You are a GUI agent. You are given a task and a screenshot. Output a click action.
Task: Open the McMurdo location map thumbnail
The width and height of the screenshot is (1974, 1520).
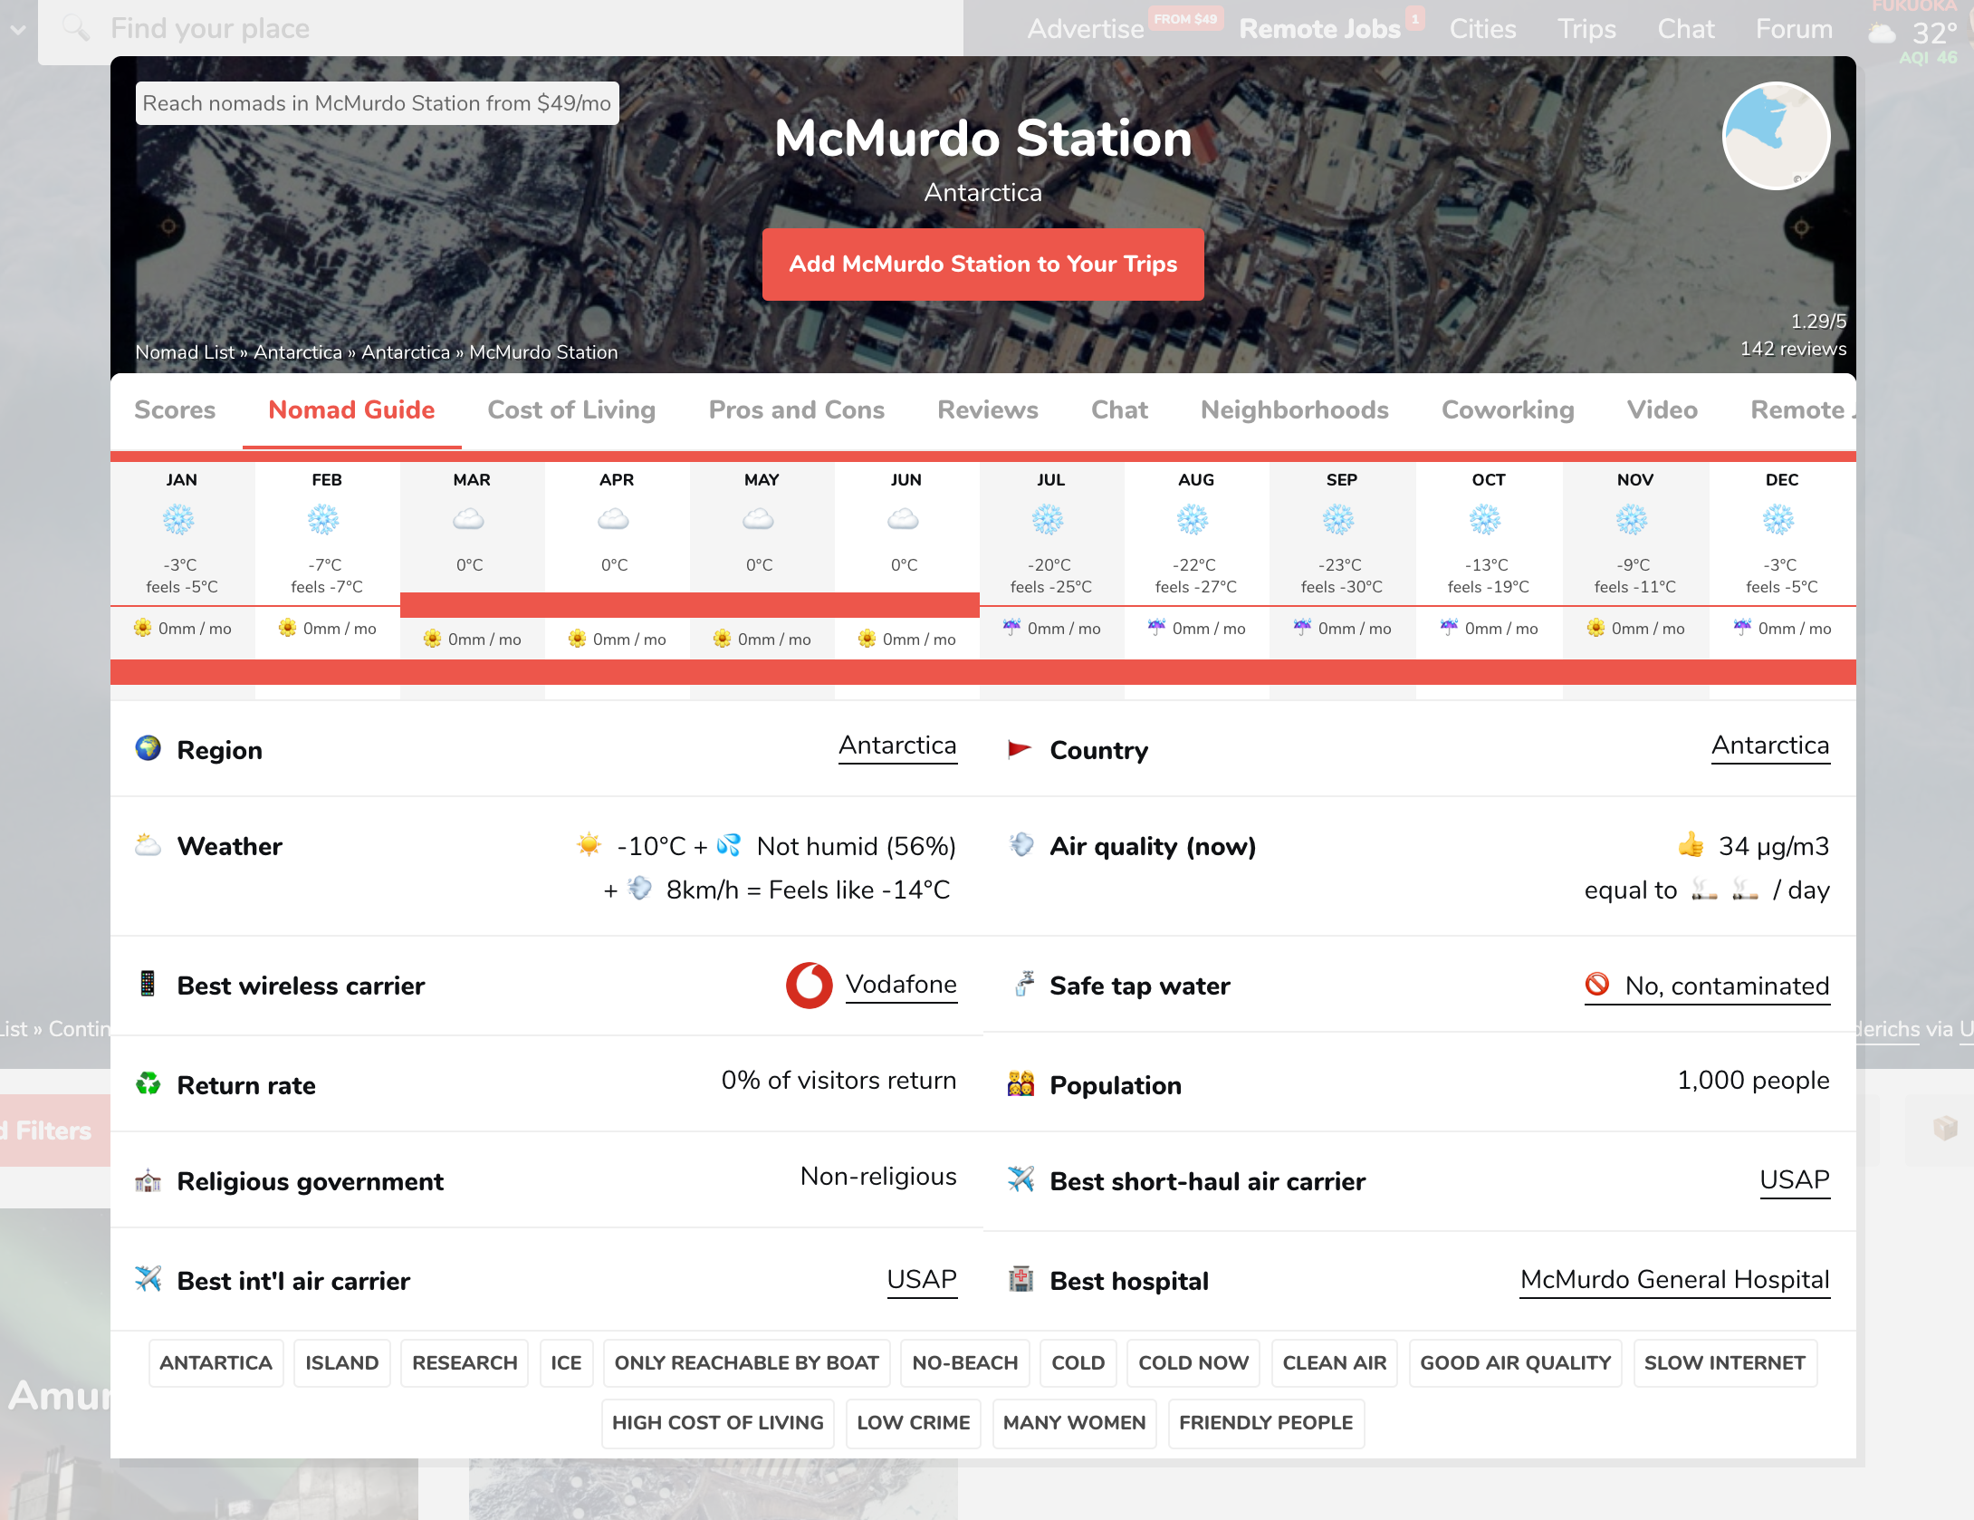point(1776,136)
